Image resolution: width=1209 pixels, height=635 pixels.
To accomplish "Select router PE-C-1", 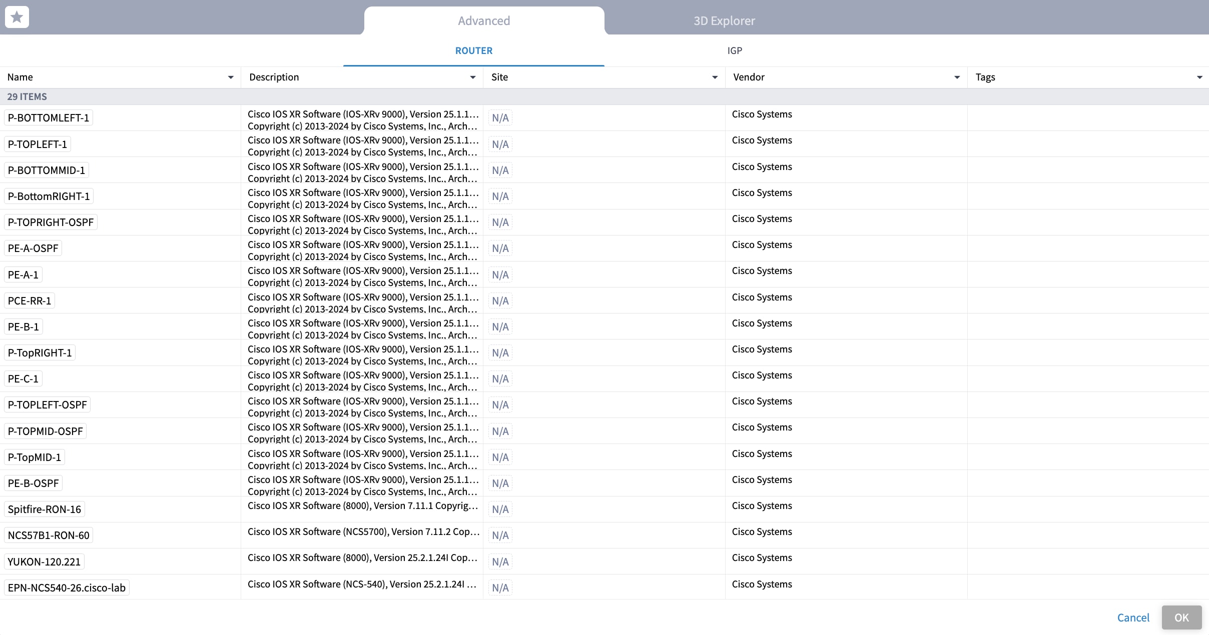I will click(x=23, y=379).
